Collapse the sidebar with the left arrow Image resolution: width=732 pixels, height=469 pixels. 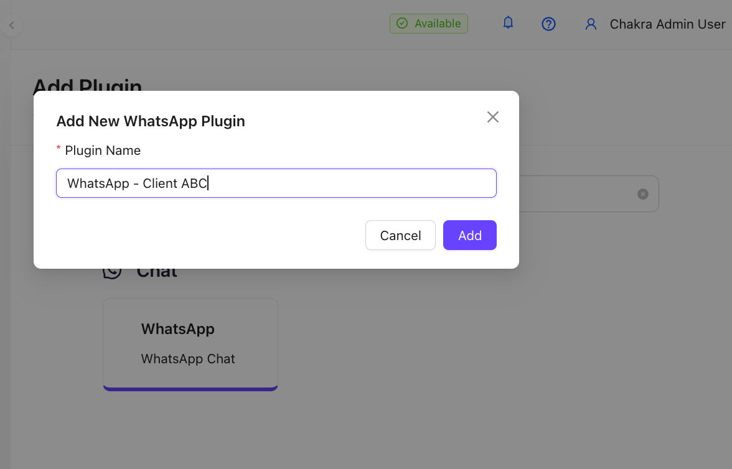[11, 25]
